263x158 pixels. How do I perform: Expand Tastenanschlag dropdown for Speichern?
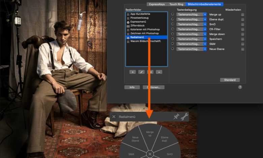tap(191, 39)
